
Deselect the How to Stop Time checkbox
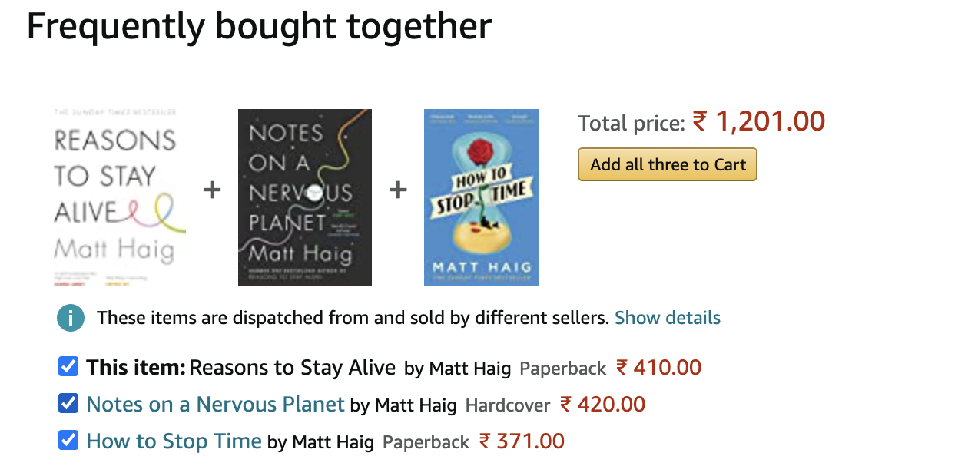click(68, 441)
